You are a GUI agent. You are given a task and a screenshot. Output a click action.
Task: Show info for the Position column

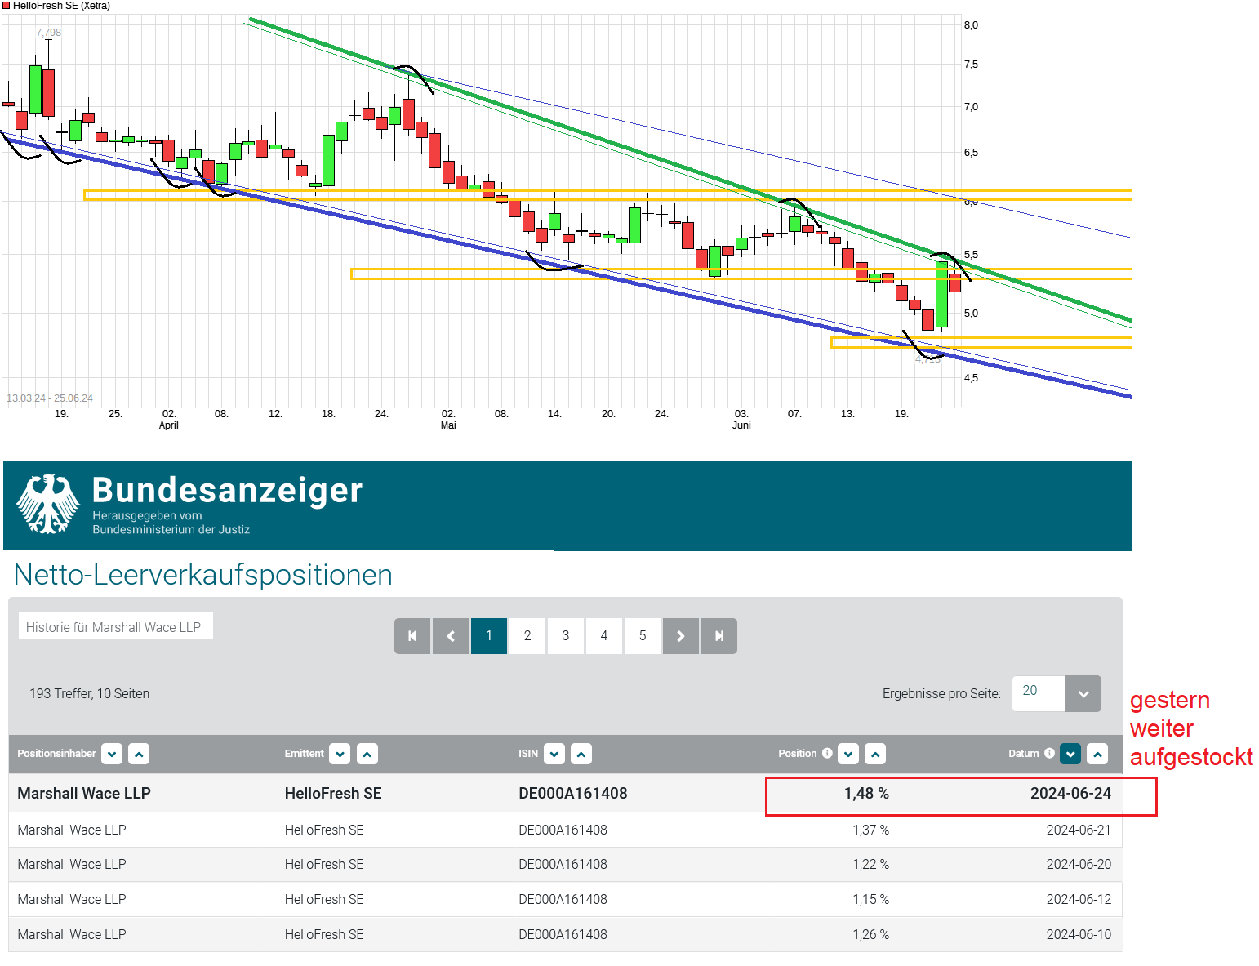[827, 753]
